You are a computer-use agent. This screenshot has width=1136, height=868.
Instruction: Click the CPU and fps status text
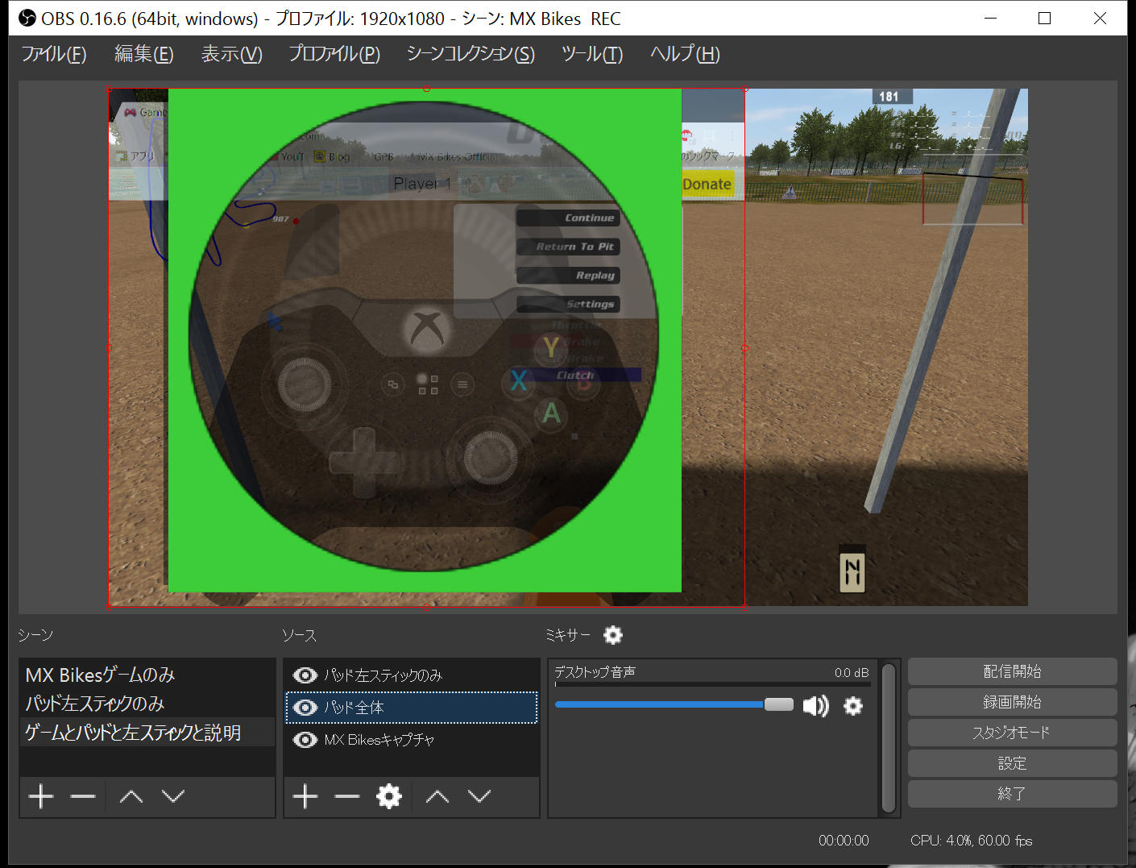pos(972,841)
